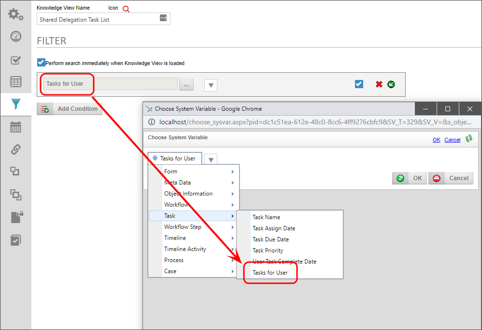482x330 pixels.
Task: Click the locked document sidebar icon
Action: tap(16, 217)
